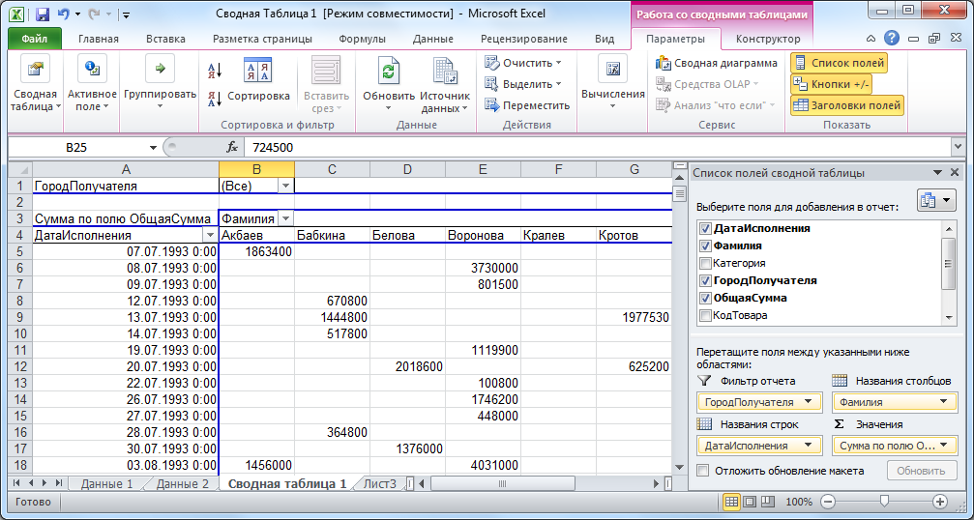Click the fx insert function icon
The height and width of the screenshot is (520, 974).
(x=232, y=147)
